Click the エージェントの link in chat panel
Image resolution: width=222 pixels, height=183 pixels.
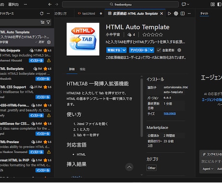[x=212, y=100]
